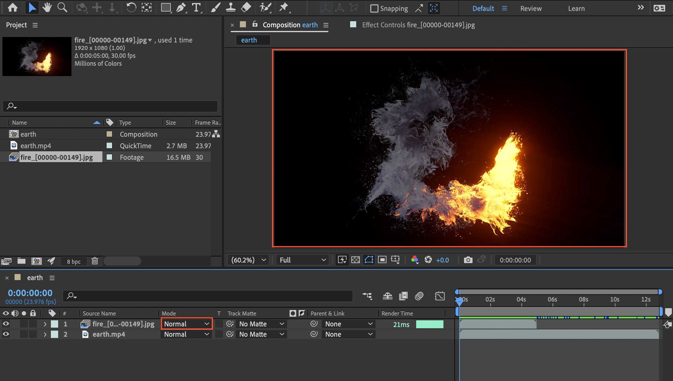Select the Eraser tool
673x381 pixels.
tap(246, 7)
